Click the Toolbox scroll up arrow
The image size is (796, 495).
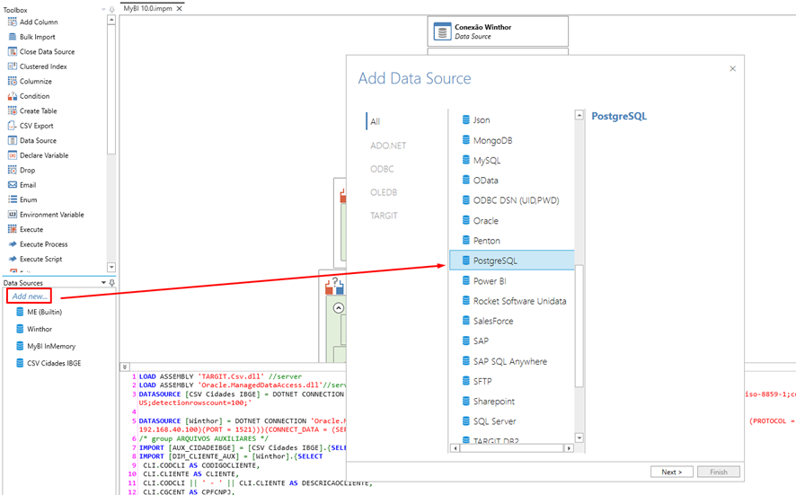[111, 20]
